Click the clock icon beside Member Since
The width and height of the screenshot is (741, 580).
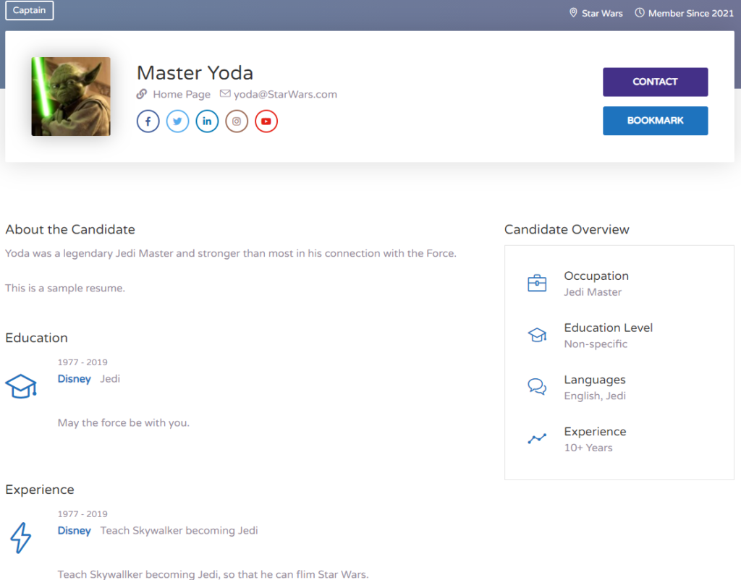pos(640,13)
